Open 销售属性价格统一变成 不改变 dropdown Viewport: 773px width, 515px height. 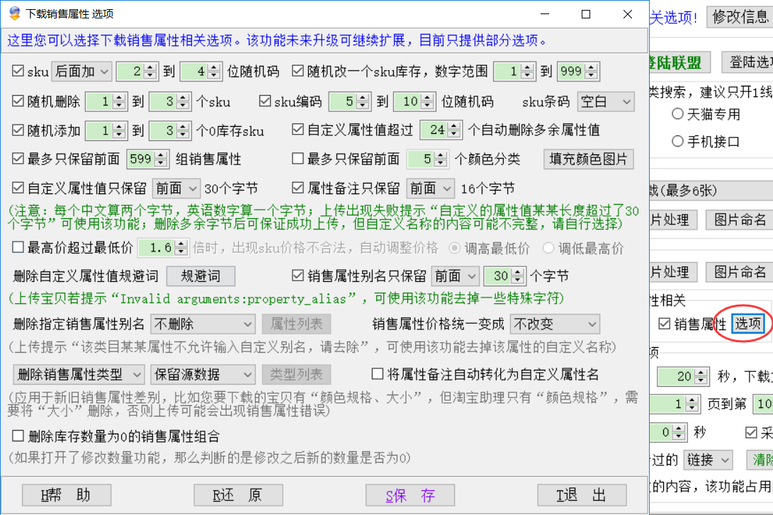555,324
